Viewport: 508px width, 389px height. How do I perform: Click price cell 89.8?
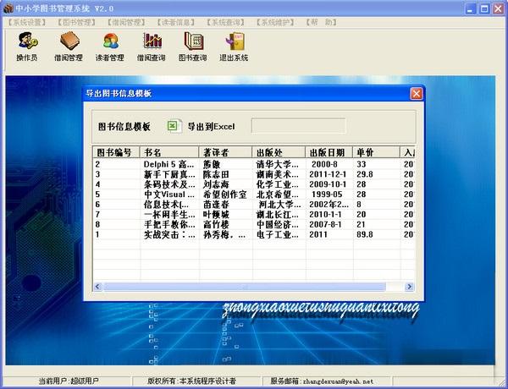pos(365,234)
